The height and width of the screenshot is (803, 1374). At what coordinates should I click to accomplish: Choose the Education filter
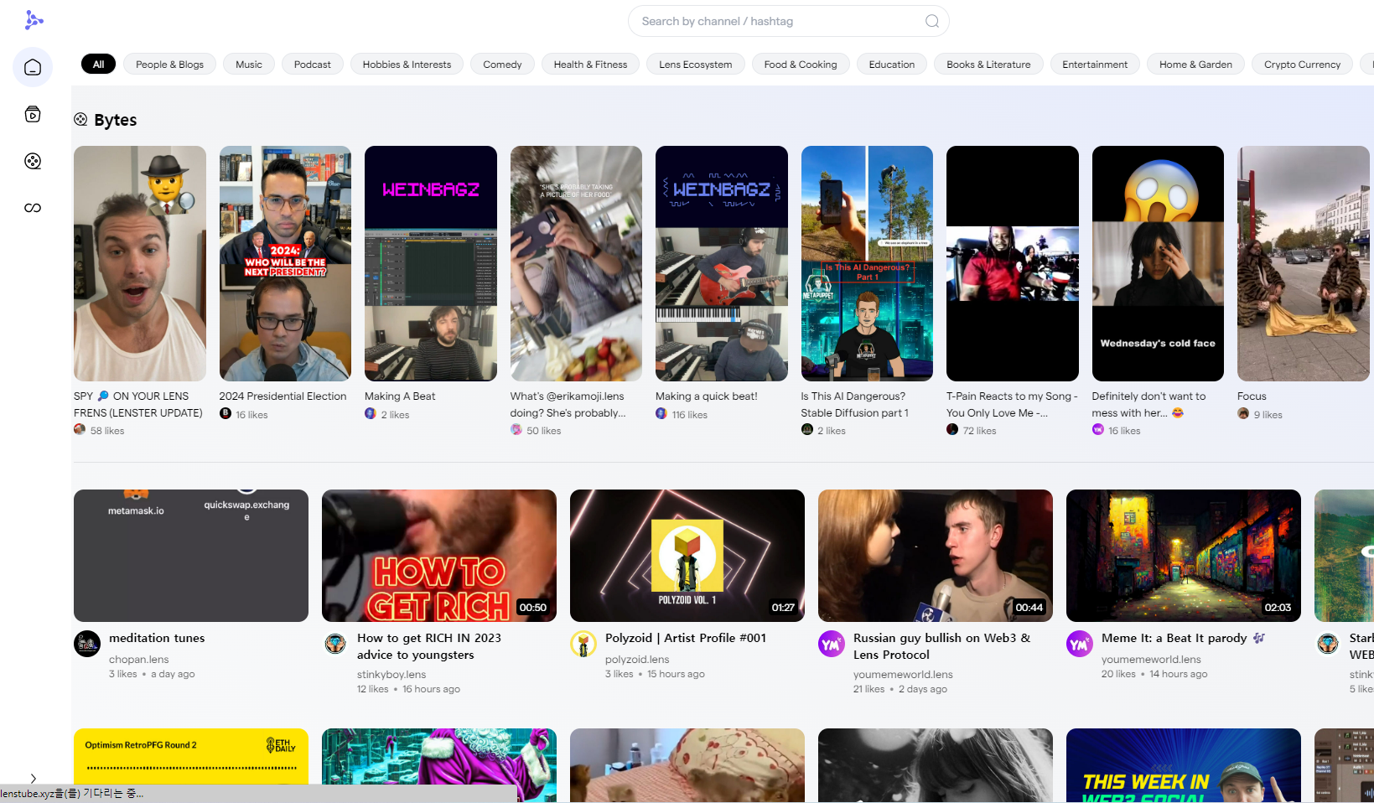point(892,65)
